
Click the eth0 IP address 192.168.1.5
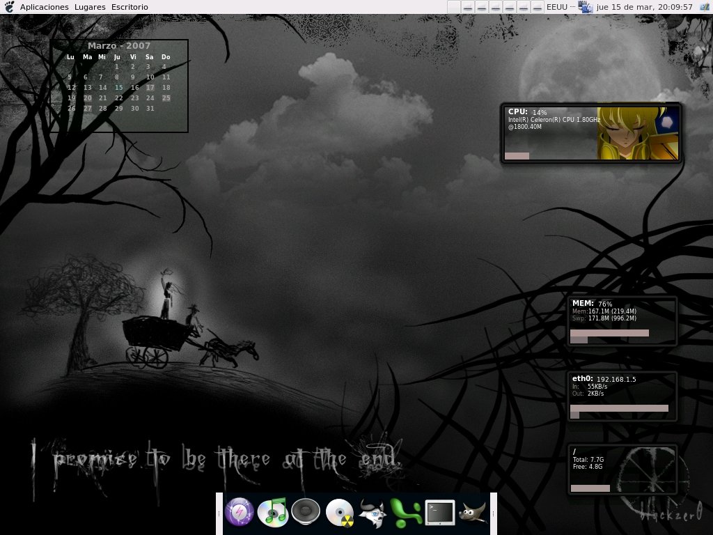616,379
